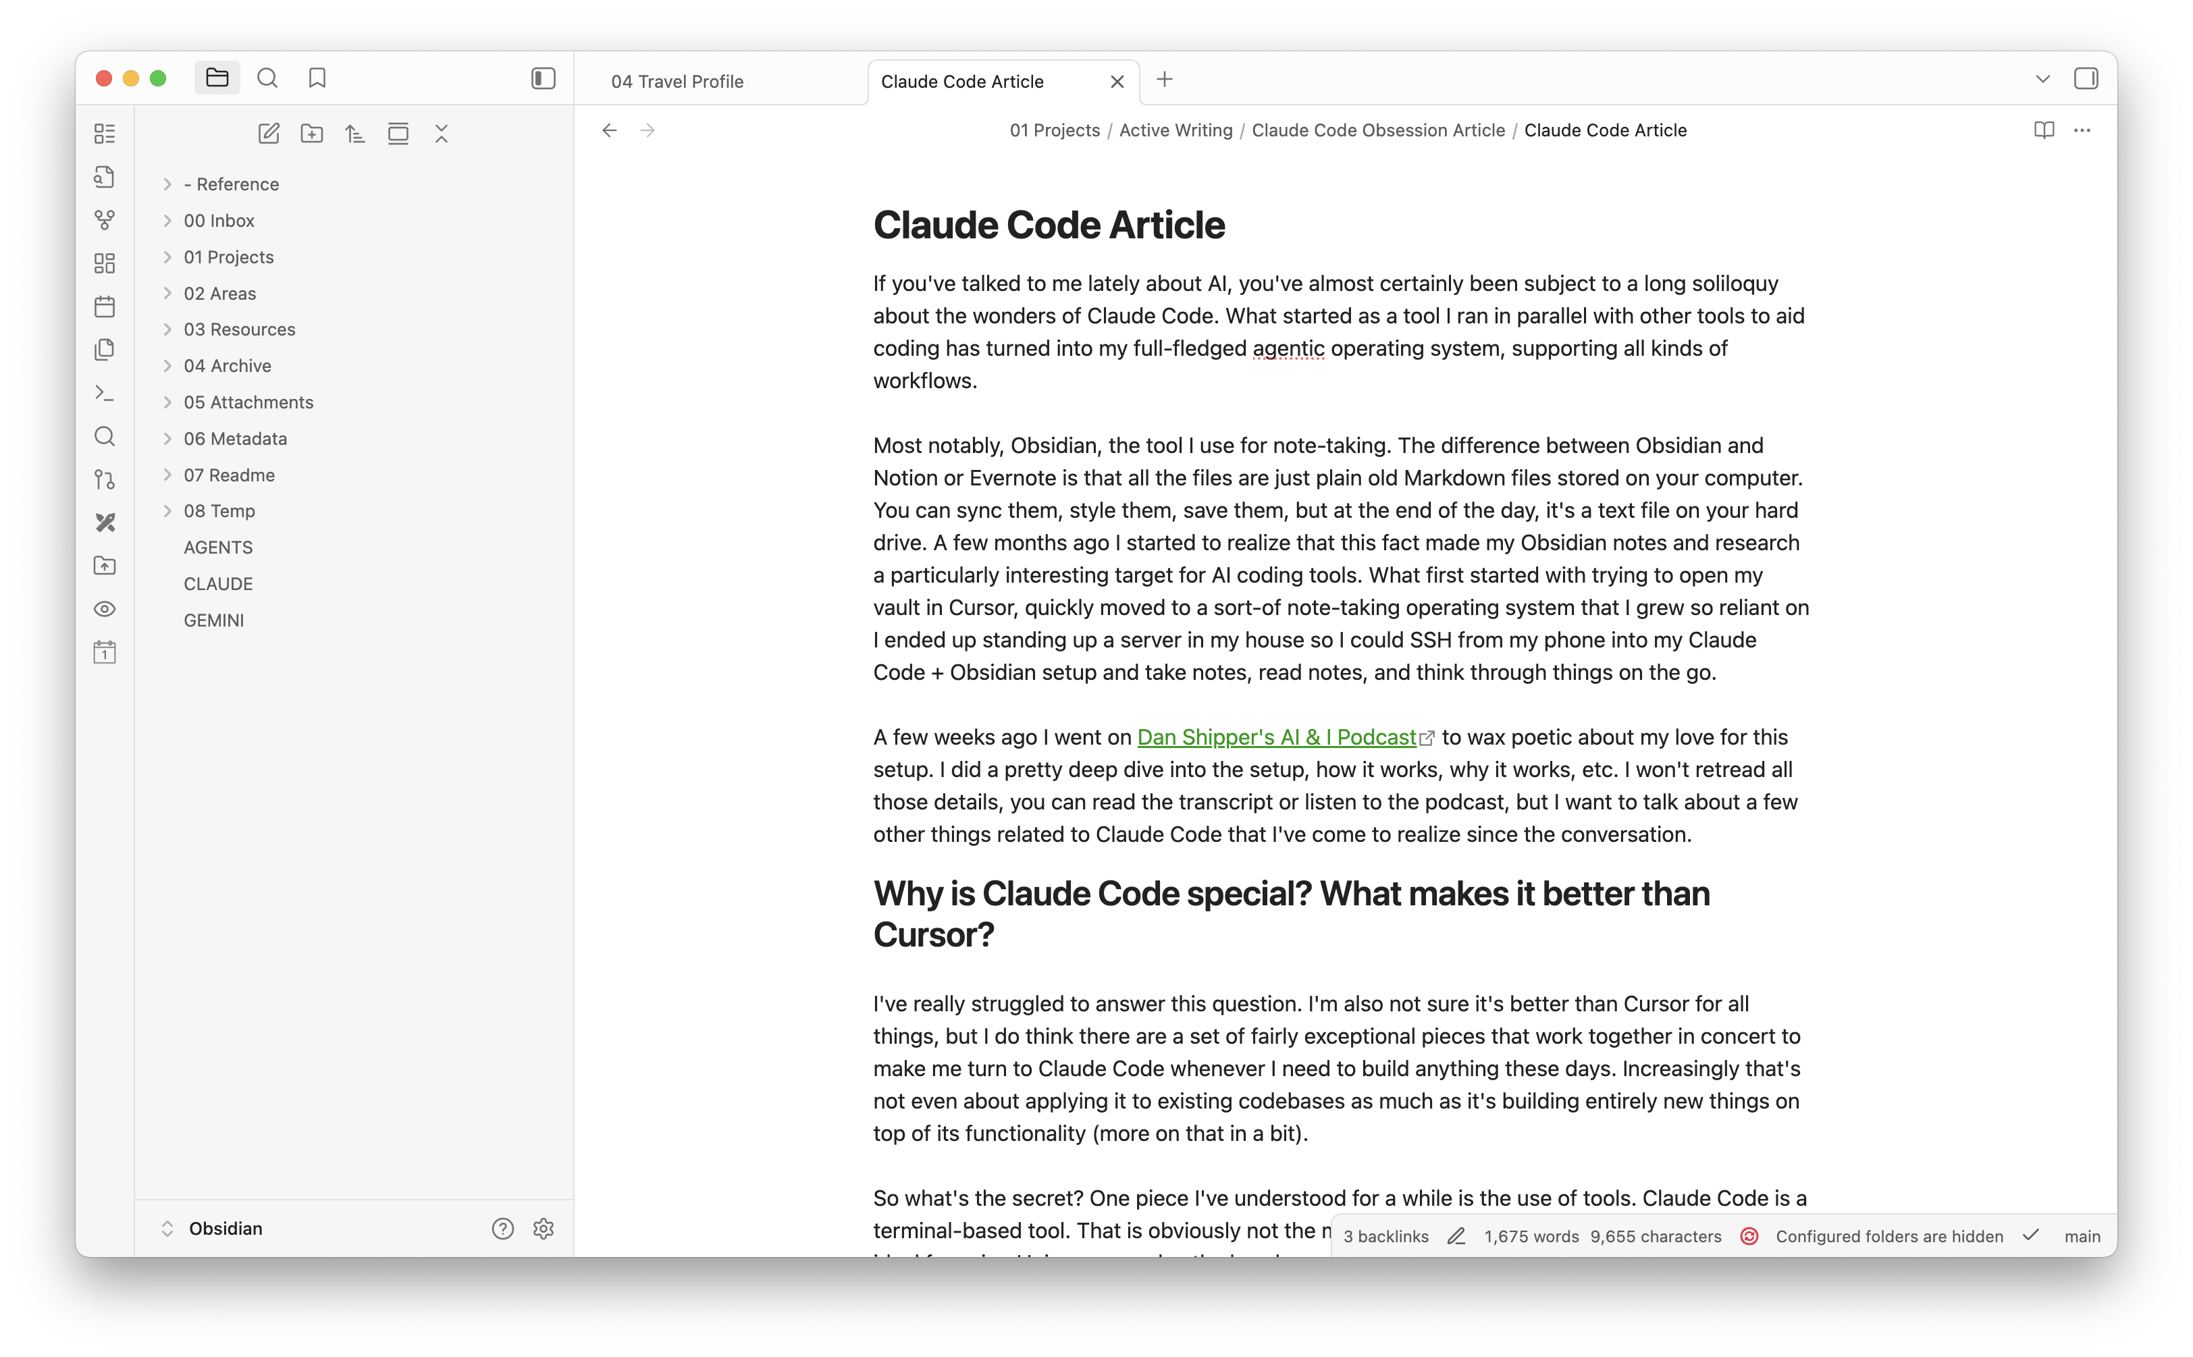Open a new tab with plus
The image size is (2193, 1357).
tap(1164, 80)
